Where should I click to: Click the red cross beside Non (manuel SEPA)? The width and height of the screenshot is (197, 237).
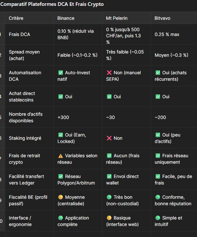pos(109,73)
